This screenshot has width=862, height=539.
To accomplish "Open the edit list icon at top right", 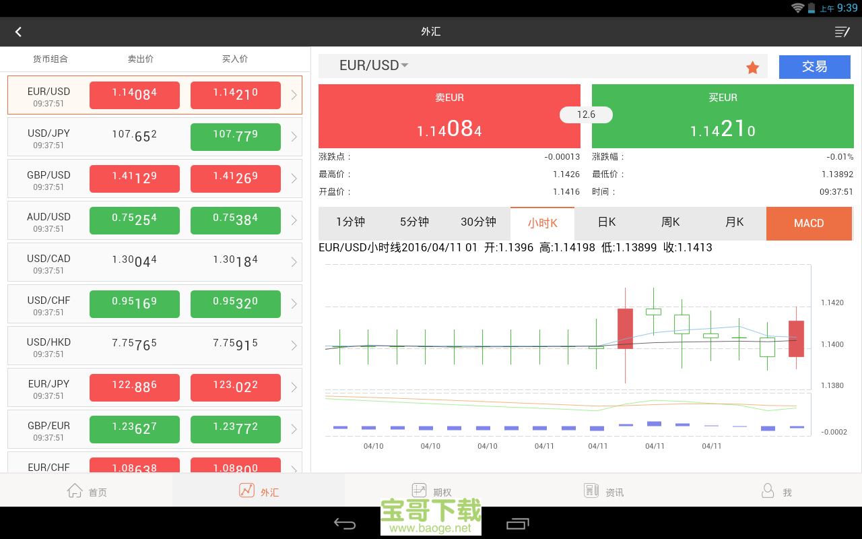I will pos(842,32).
